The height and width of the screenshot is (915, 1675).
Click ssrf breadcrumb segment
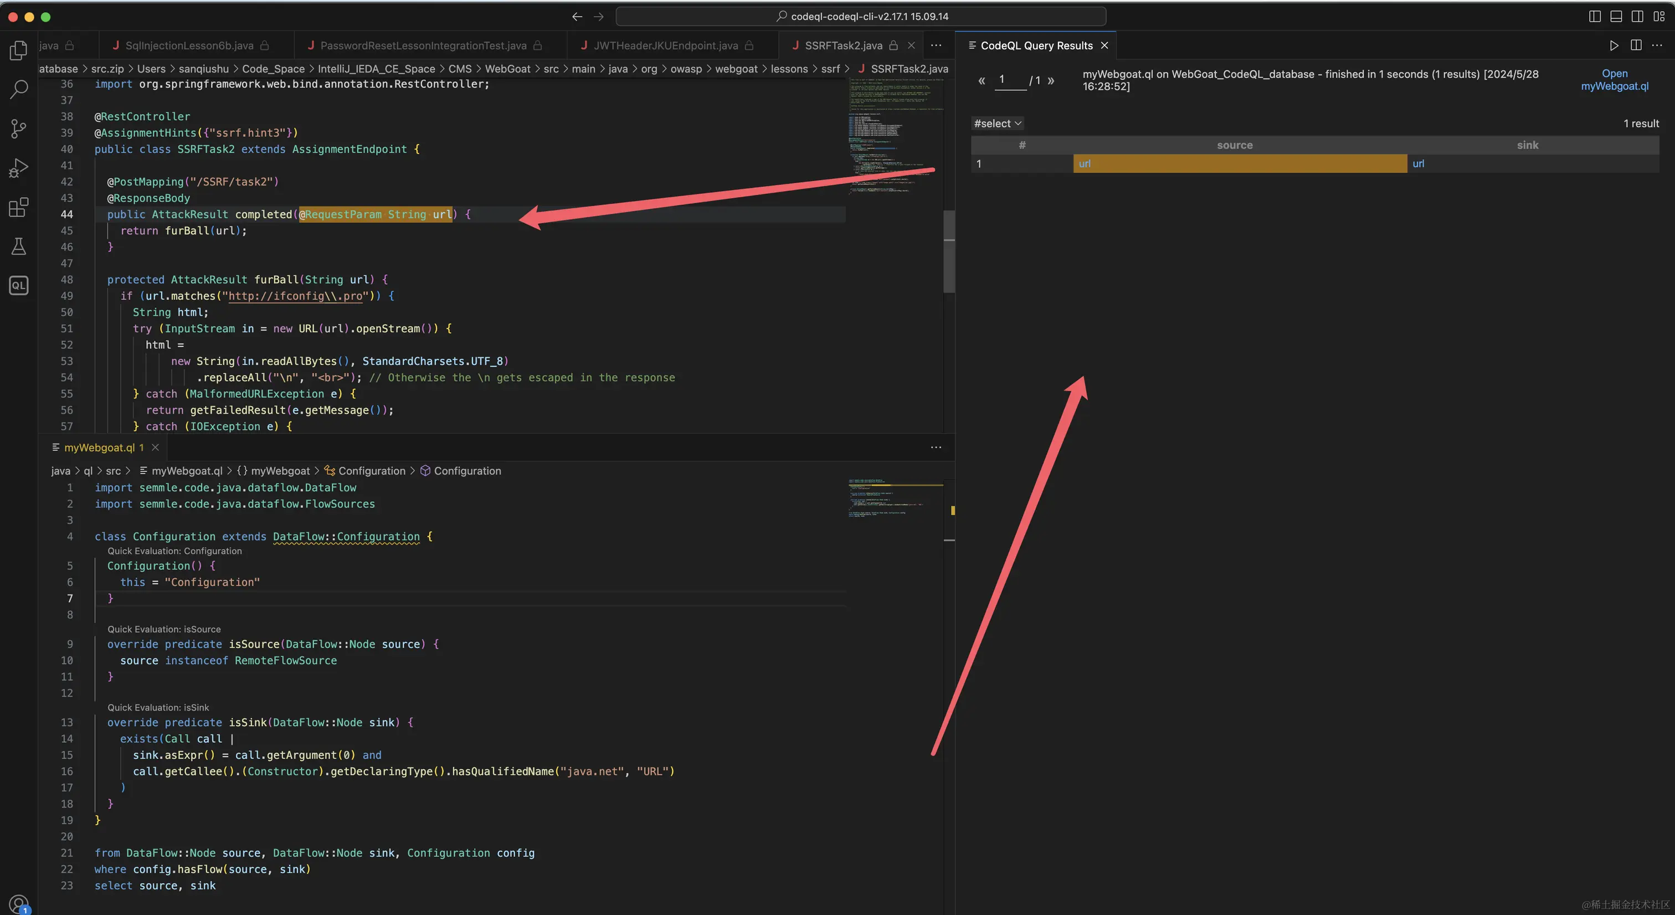(x=830, y=69)
